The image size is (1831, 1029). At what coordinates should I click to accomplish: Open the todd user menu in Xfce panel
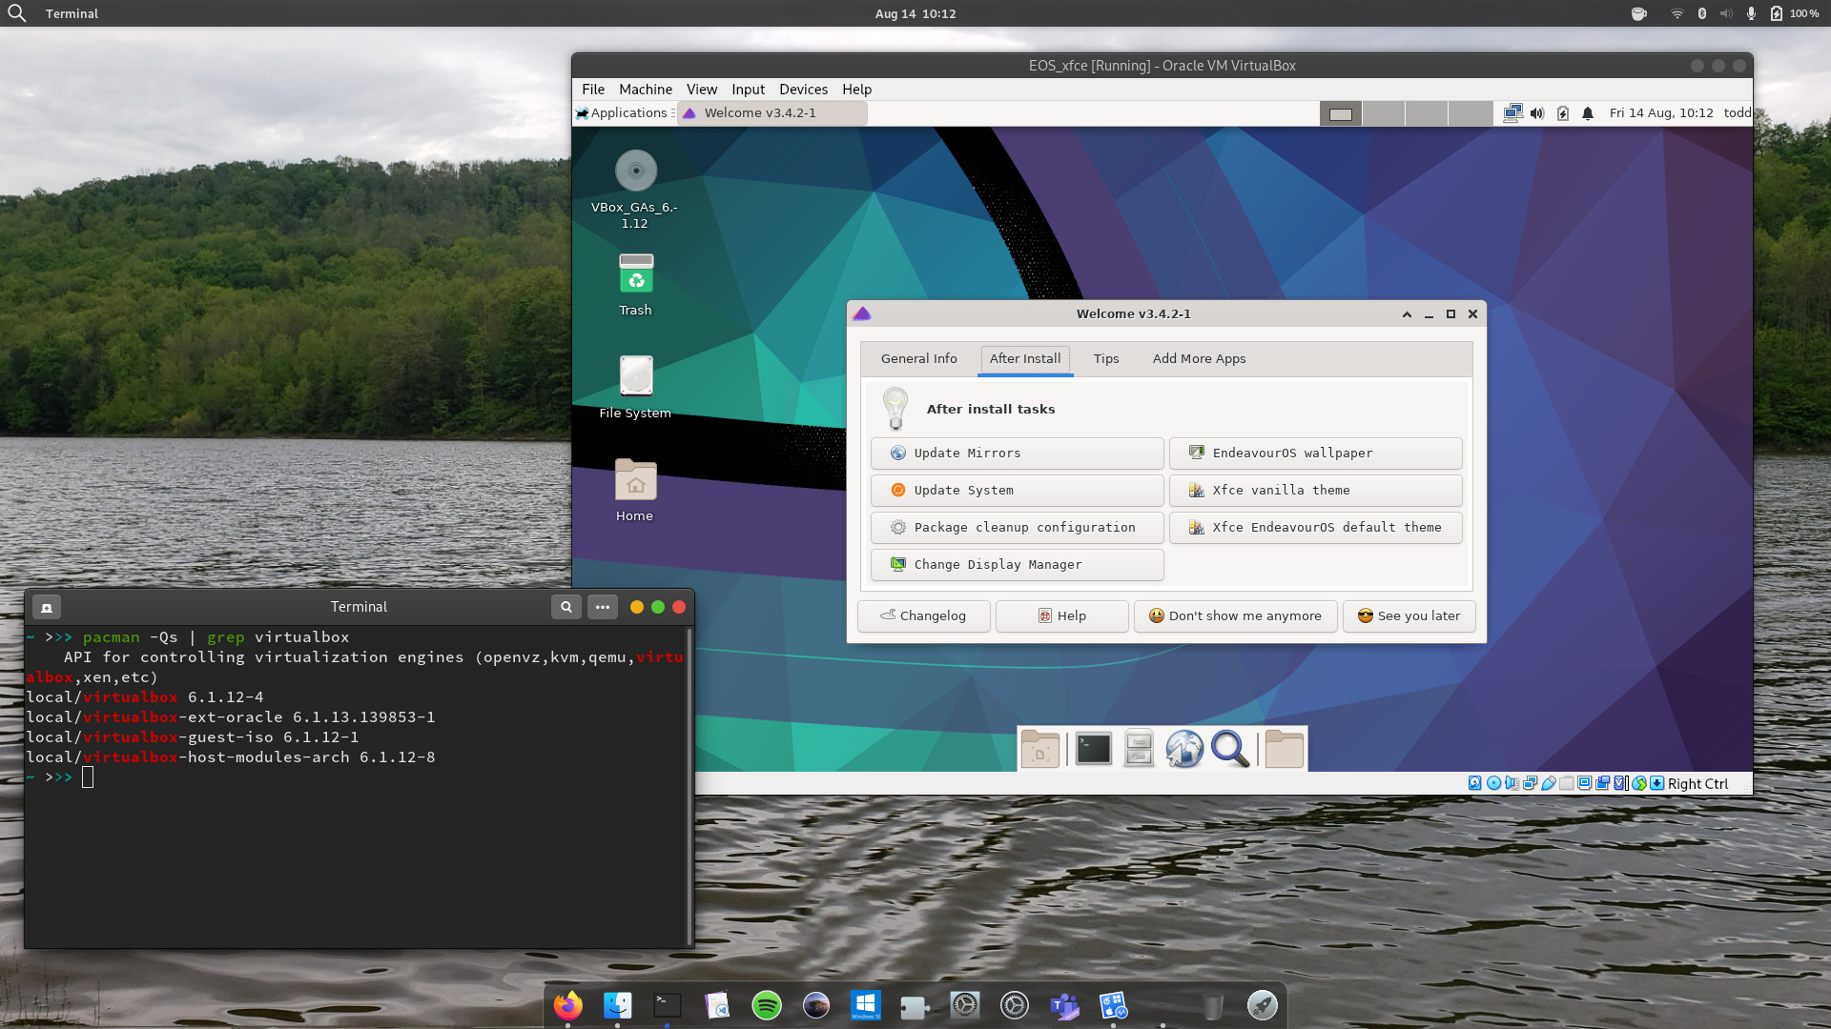1738,113
